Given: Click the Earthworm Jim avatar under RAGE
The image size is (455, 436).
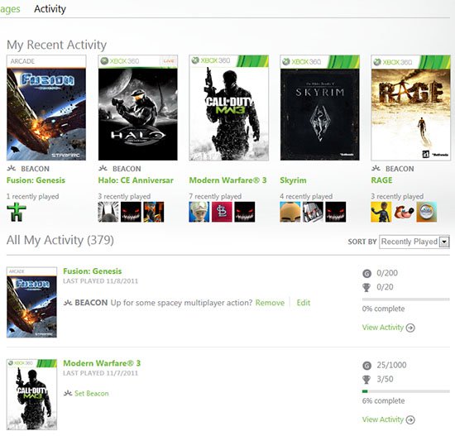Looking at the screenshot, I should tap(404, 212).
